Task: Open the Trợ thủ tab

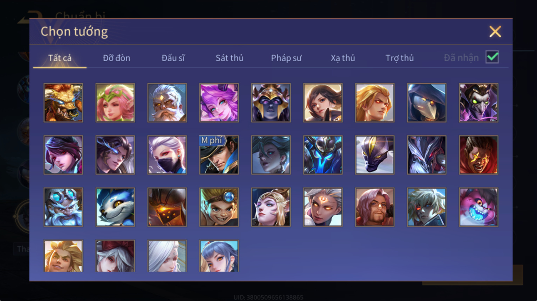Action: tap(400, 58)
